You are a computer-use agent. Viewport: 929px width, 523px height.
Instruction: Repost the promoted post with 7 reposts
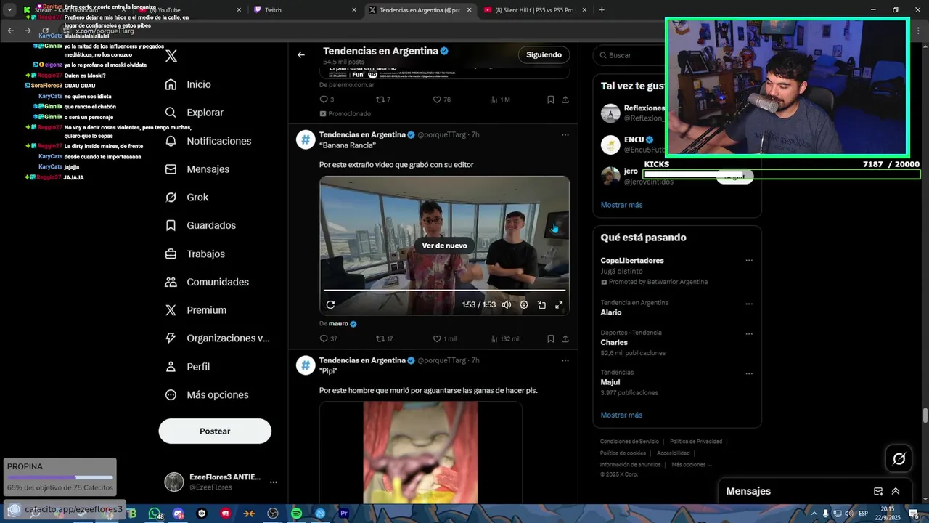click(x=382, y=100)
